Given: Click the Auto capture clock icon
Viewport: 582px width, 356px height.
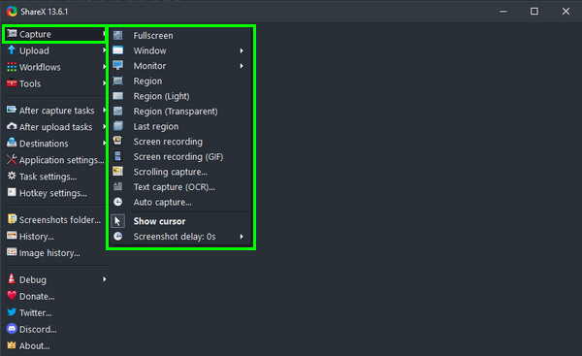Looking at the screenshot, I should 118,202.
